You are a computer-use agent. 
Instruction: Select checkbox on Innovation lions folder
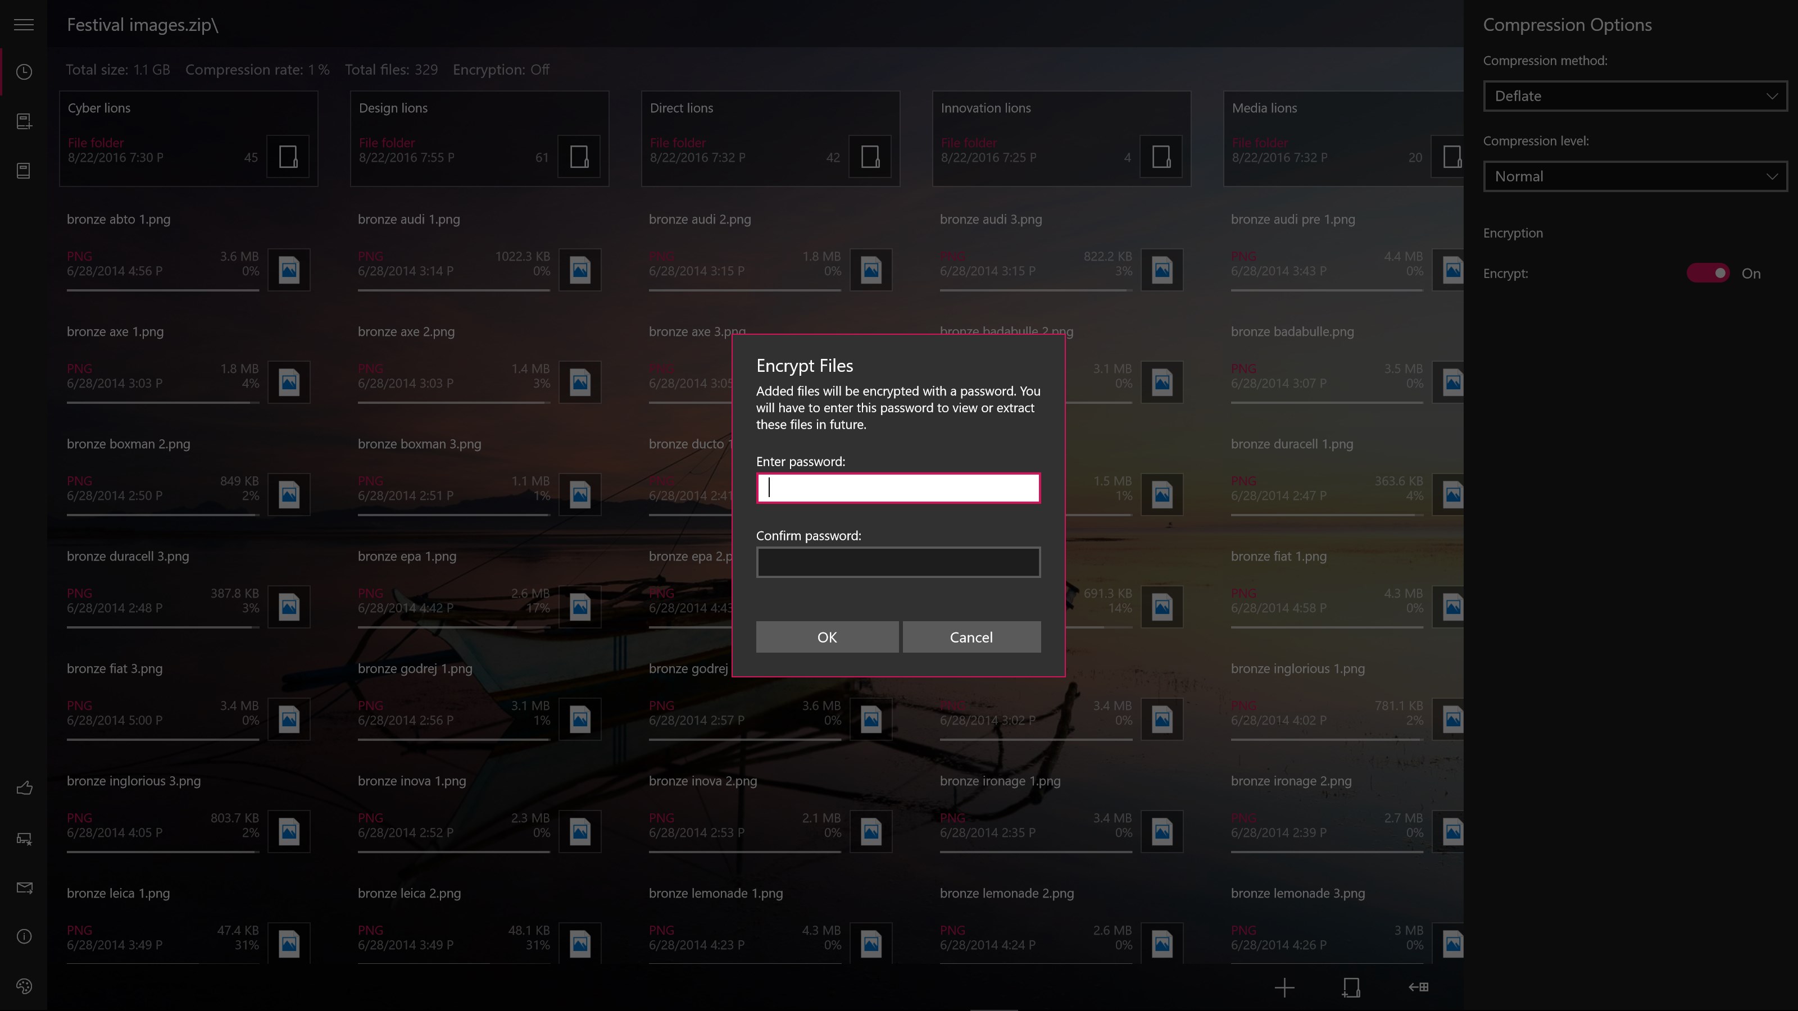(x=1161, y=156)
